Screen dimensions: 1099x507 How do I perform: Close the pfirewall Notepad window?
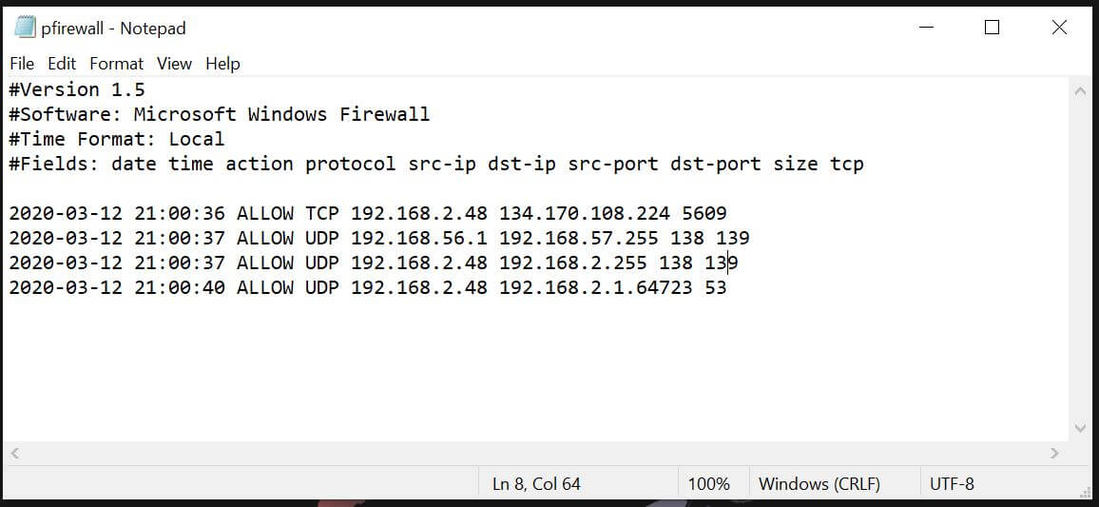coord(1059,28)
